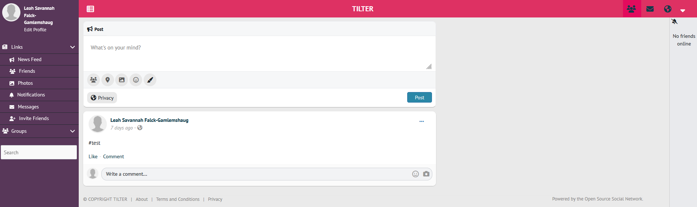Image resolution: width=697 pixels, height=207 pixels.
Task: Open the emoji picker in post toolbar
Action: point(136,80)
